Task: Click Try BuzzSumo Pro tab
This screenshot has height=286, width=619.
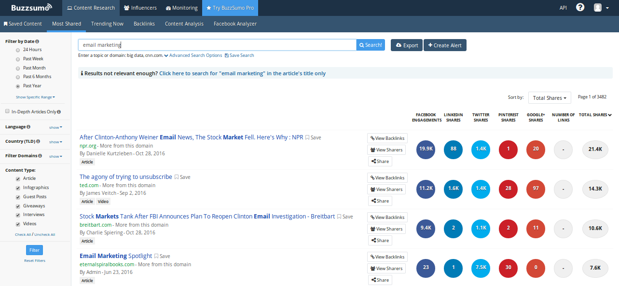Action: 230,8
